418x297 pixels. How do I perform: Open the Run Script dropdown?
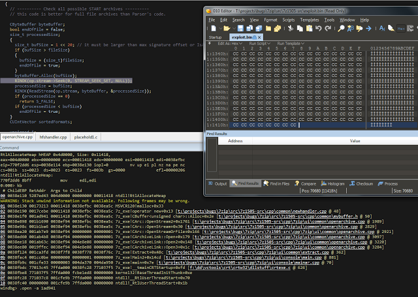(x=258, y=44)
